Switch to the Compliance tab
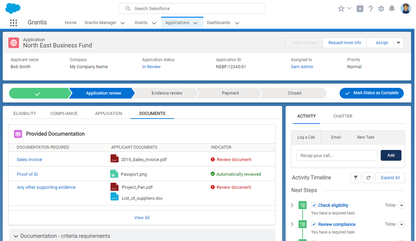Screen dimensions: 416x241 coord(64,113)
